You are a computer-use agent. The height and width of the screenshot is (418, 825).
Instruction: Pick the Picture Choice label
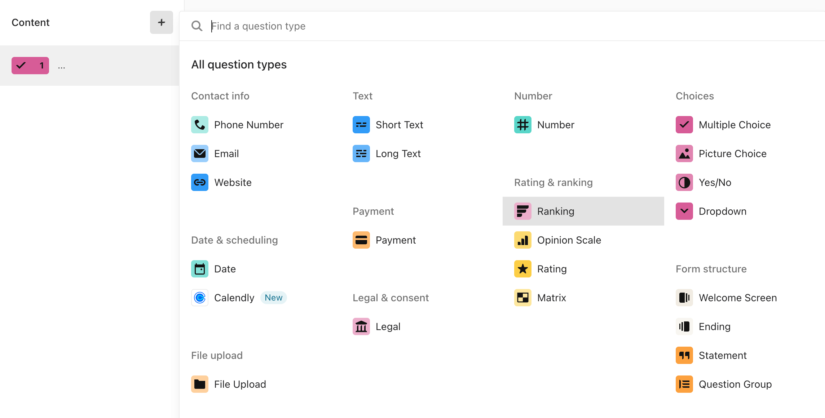(733, 154)
